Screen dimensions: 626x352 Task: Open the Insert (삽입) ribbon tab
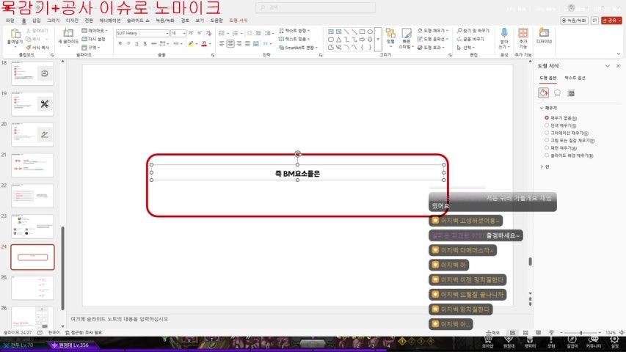click(36, 21)
